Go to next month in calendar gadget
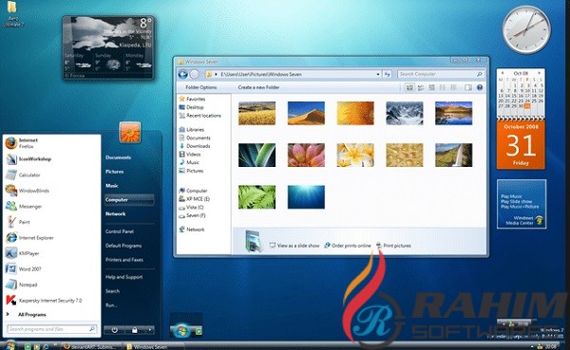This screenshot has height=350, width=570. click(539, 73)
